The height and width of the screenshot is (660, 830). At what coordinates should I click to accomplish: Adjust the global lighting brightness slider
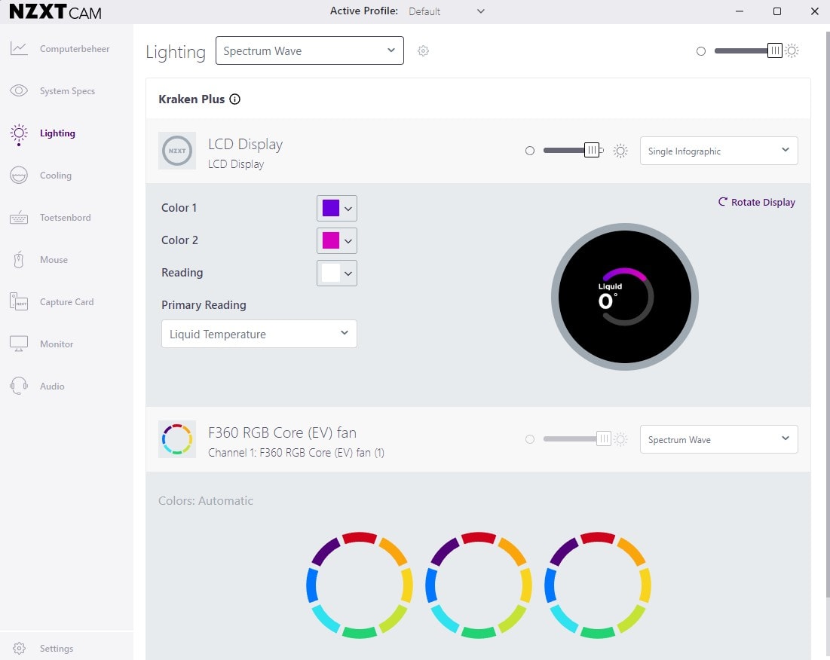click(x=748, y=50)
